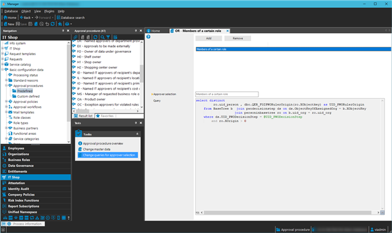Click the Home toolbar icon

point(10,18)
